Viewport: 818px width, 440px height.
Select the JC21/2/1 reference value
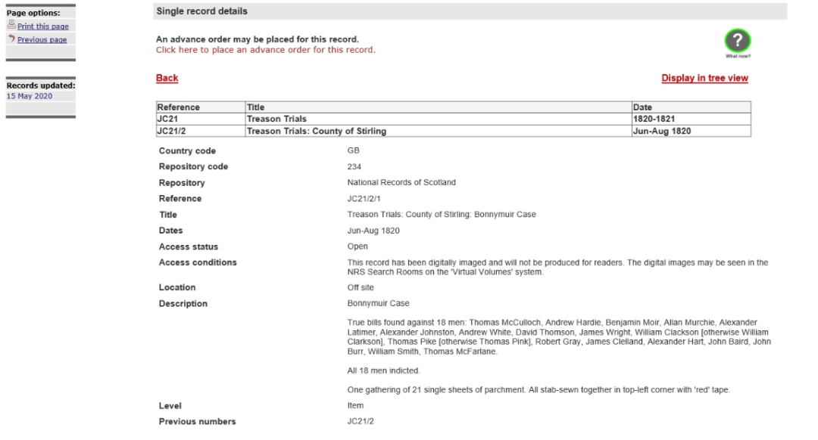(364, 199)
